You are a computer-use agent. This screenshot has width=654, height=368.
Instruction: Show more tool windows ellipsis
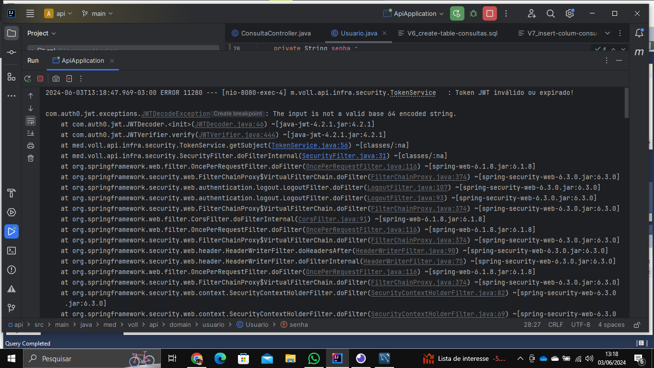tap(11, 96)
